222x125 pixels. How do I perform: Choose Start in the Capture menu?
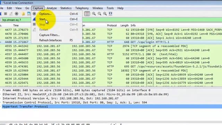point(57,19)
